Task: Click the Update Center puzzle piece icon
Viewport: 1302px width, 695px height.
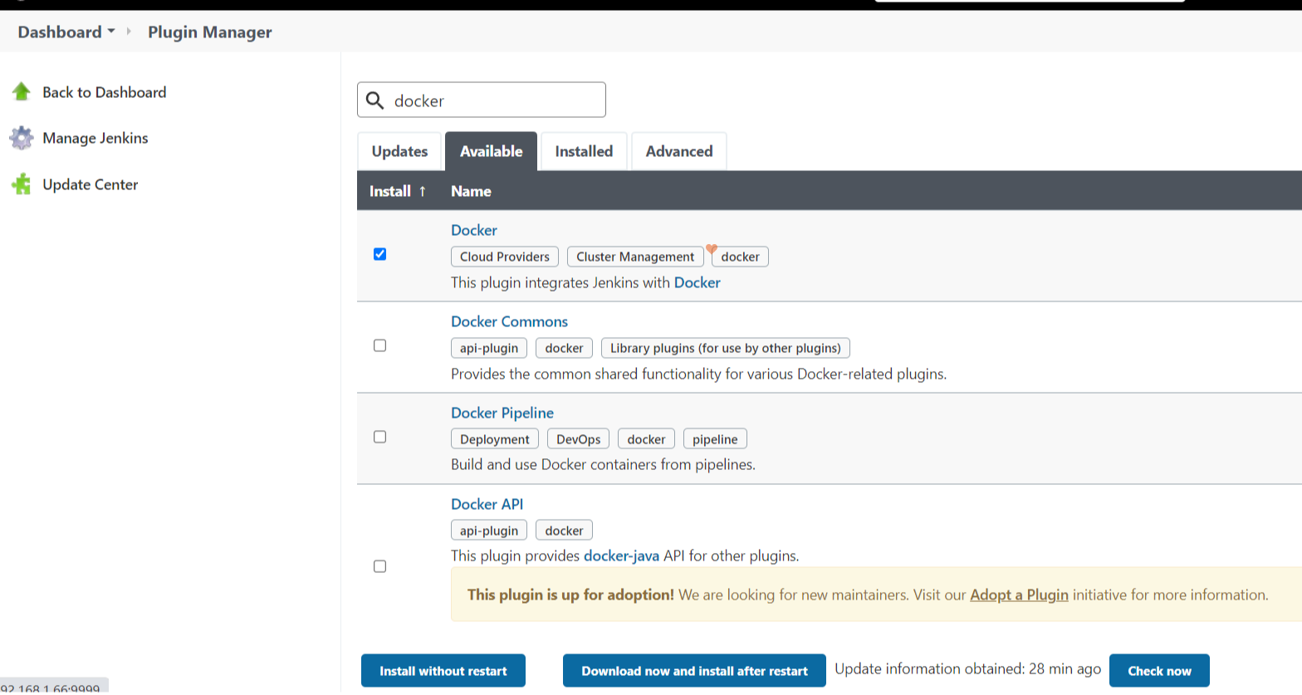Action: pos(22,184)
